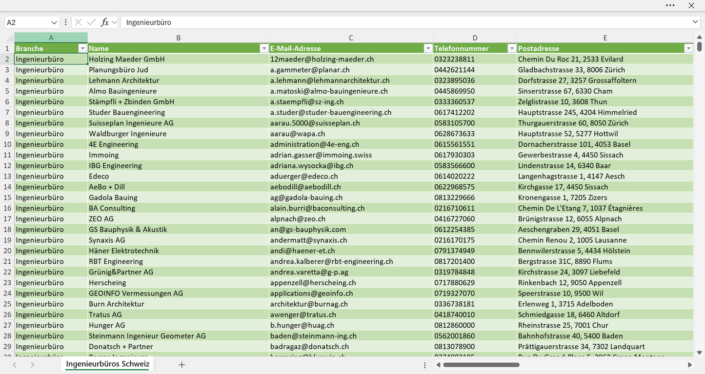Select the cell Holzing Maeder GmbH
Screen dimensions: 705x374
pos(178,59)
